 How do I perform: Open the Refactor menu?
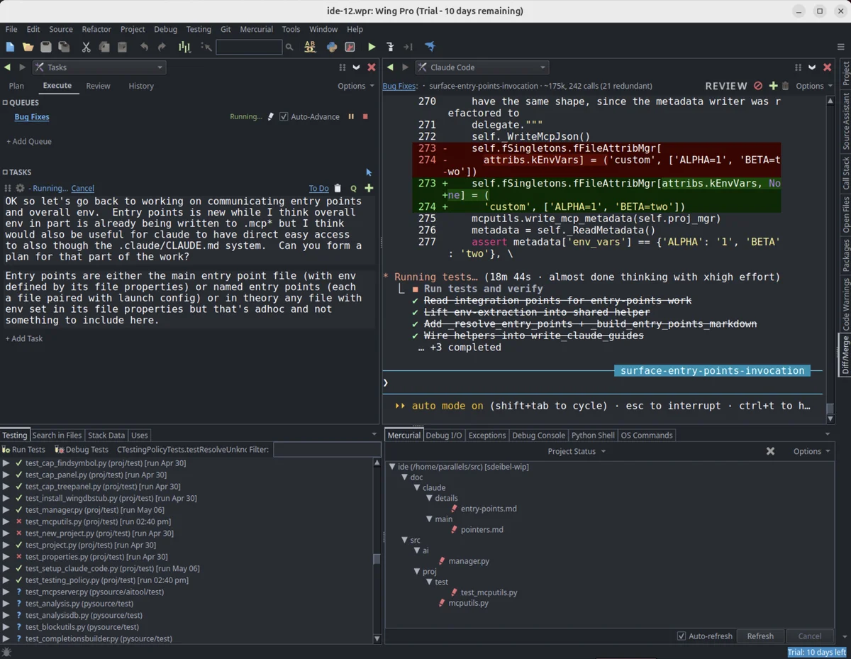click(96, 29)
